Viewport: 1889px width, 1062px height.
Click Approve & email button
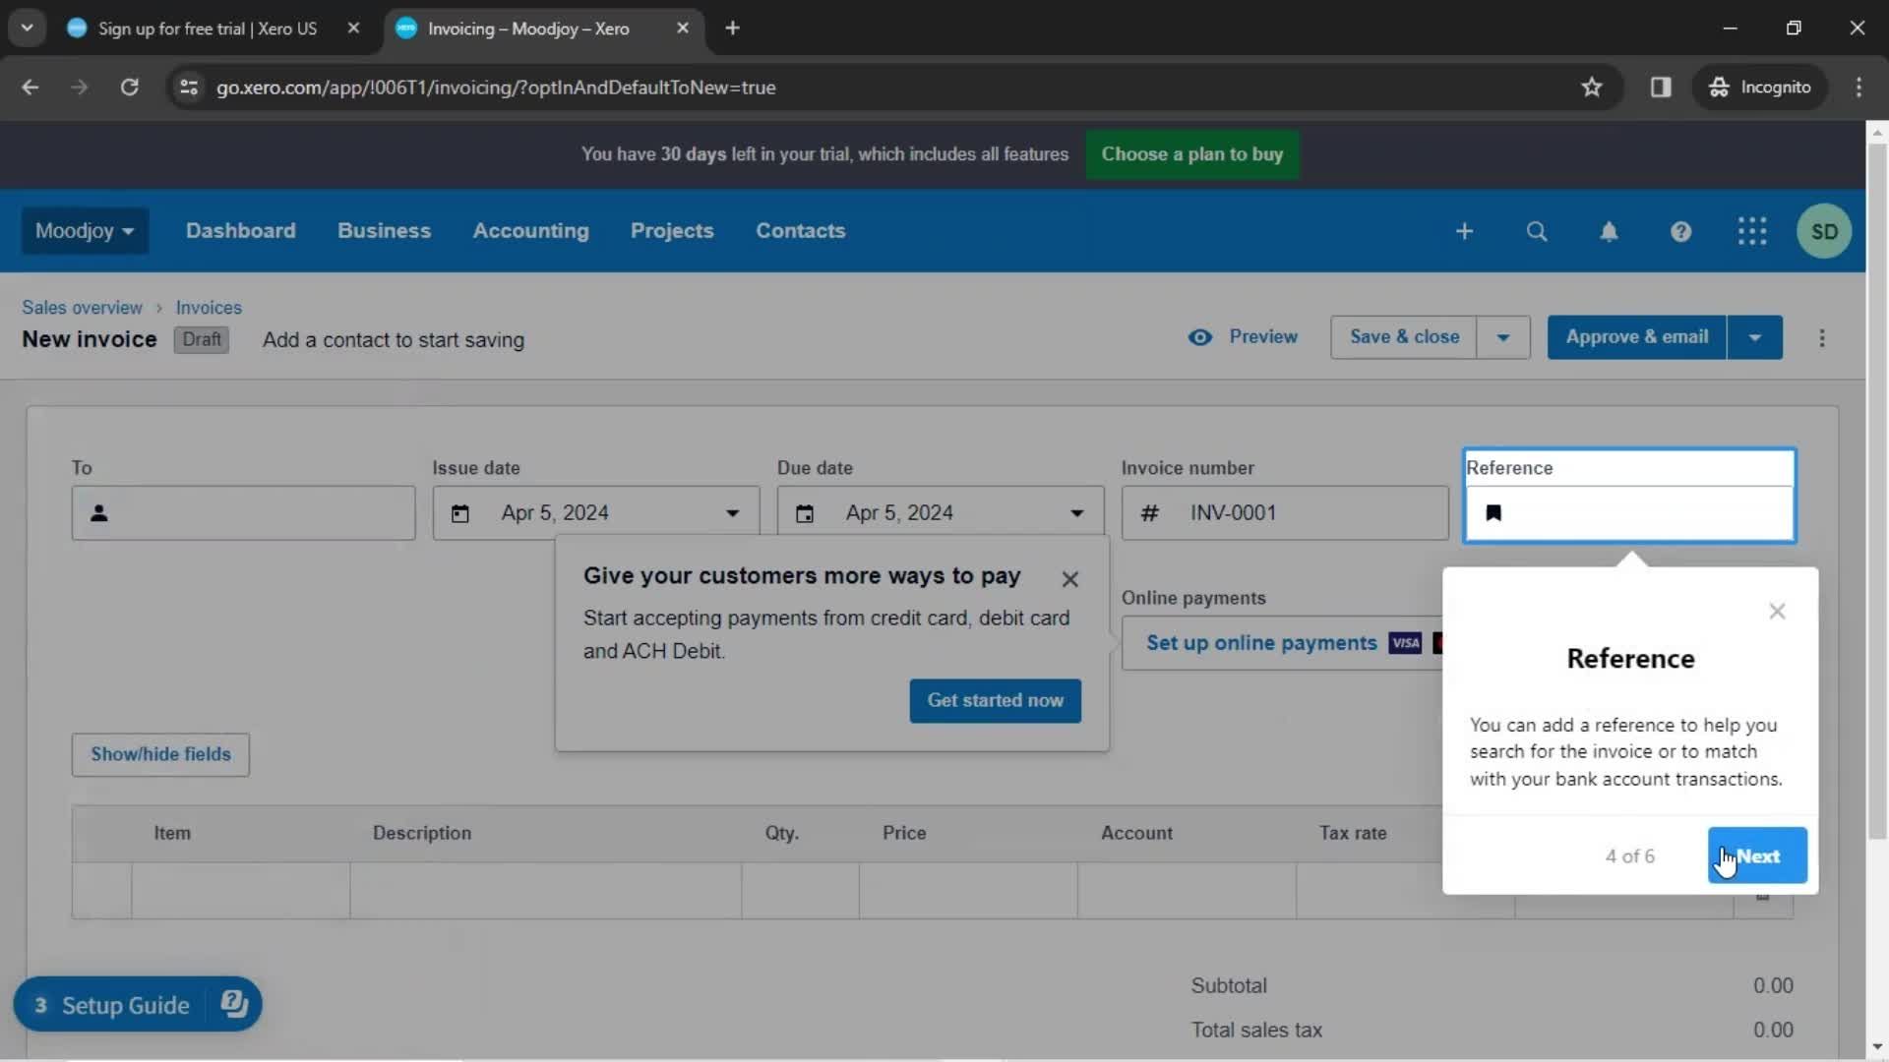pyautogui.click(x=1637, y=337)
